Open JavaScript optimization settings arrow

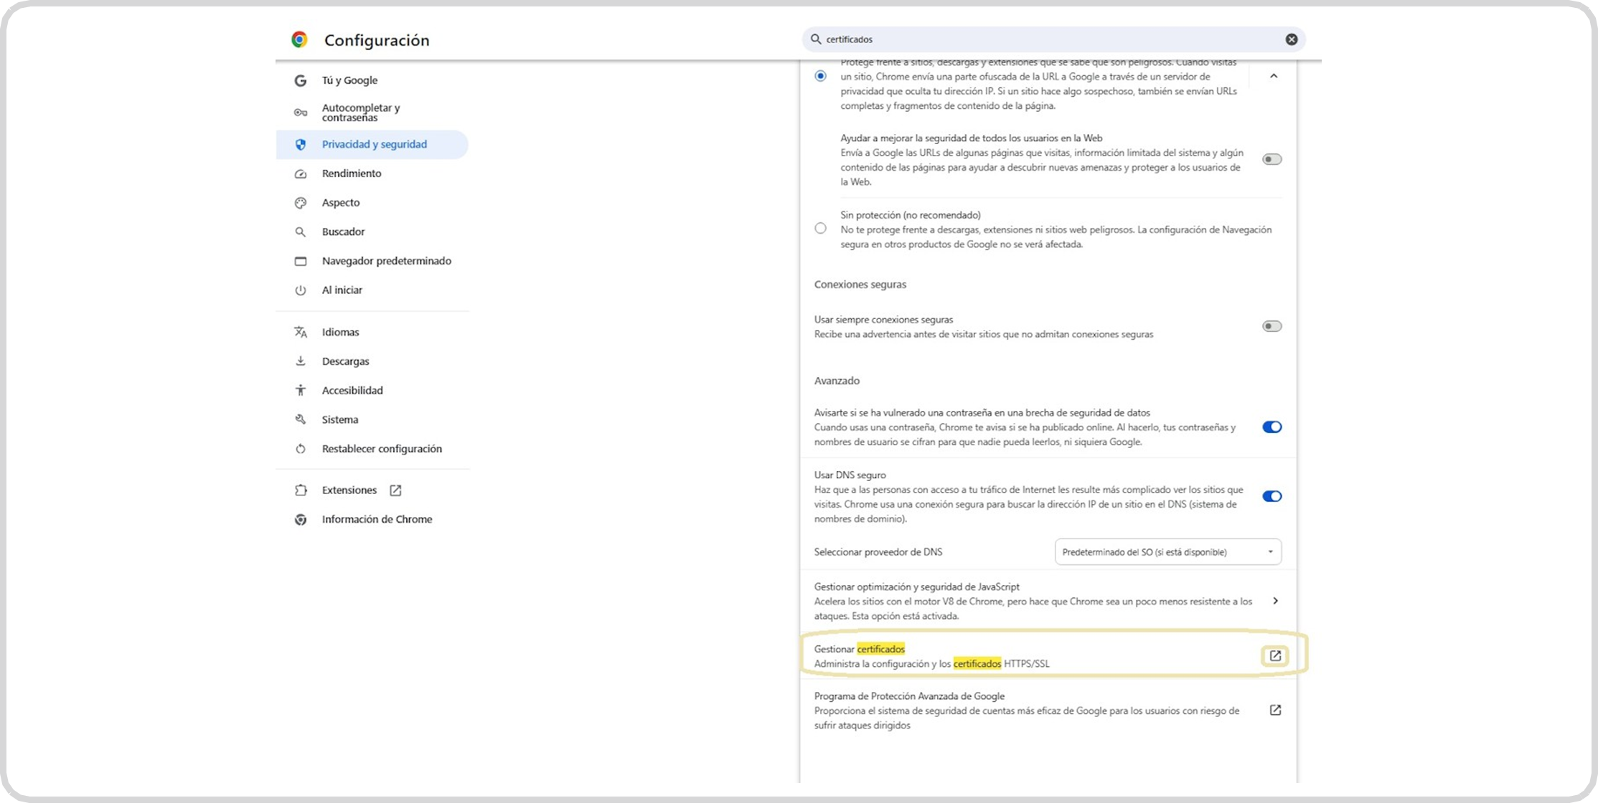click(x=1275, y=601)
